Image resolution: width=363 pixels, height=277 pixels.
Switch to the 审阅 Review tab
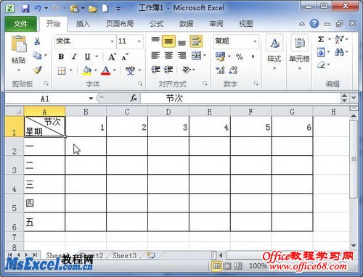click(216, 24)
